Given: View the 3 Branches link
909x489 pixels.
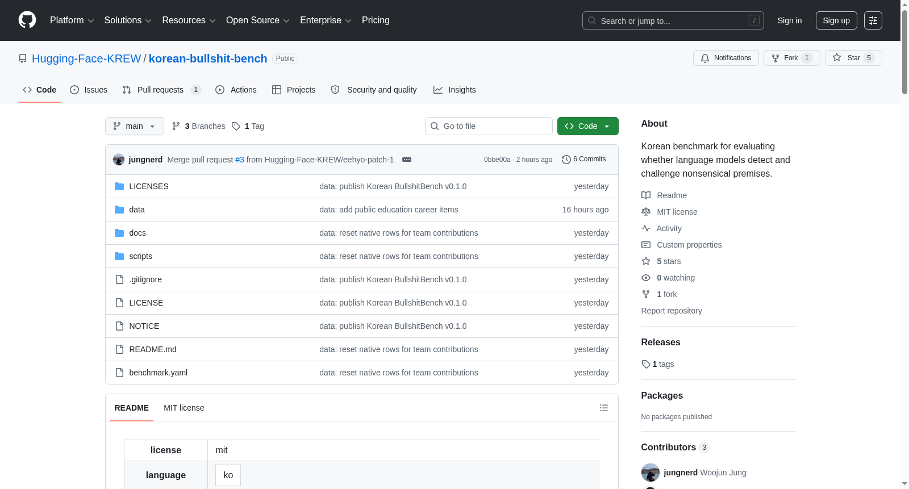Looking at the screenshot, I should (199, 126).
